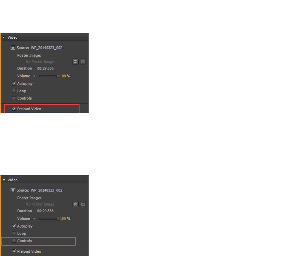Viewport: 296px width, 256px height.
Task: Click the swap poster image icon in upper panel
Action: (75, 62)
